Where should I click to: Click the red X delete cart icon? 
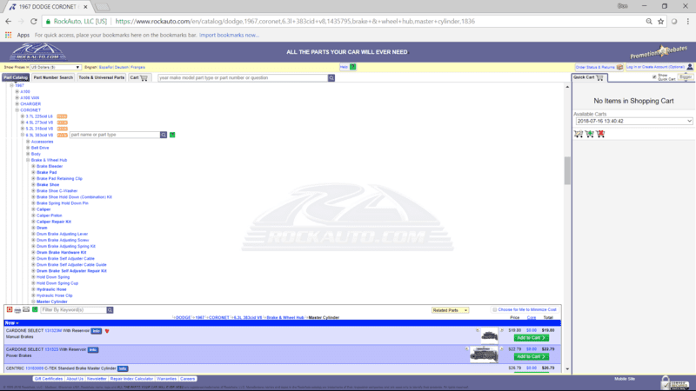(600, 134)
